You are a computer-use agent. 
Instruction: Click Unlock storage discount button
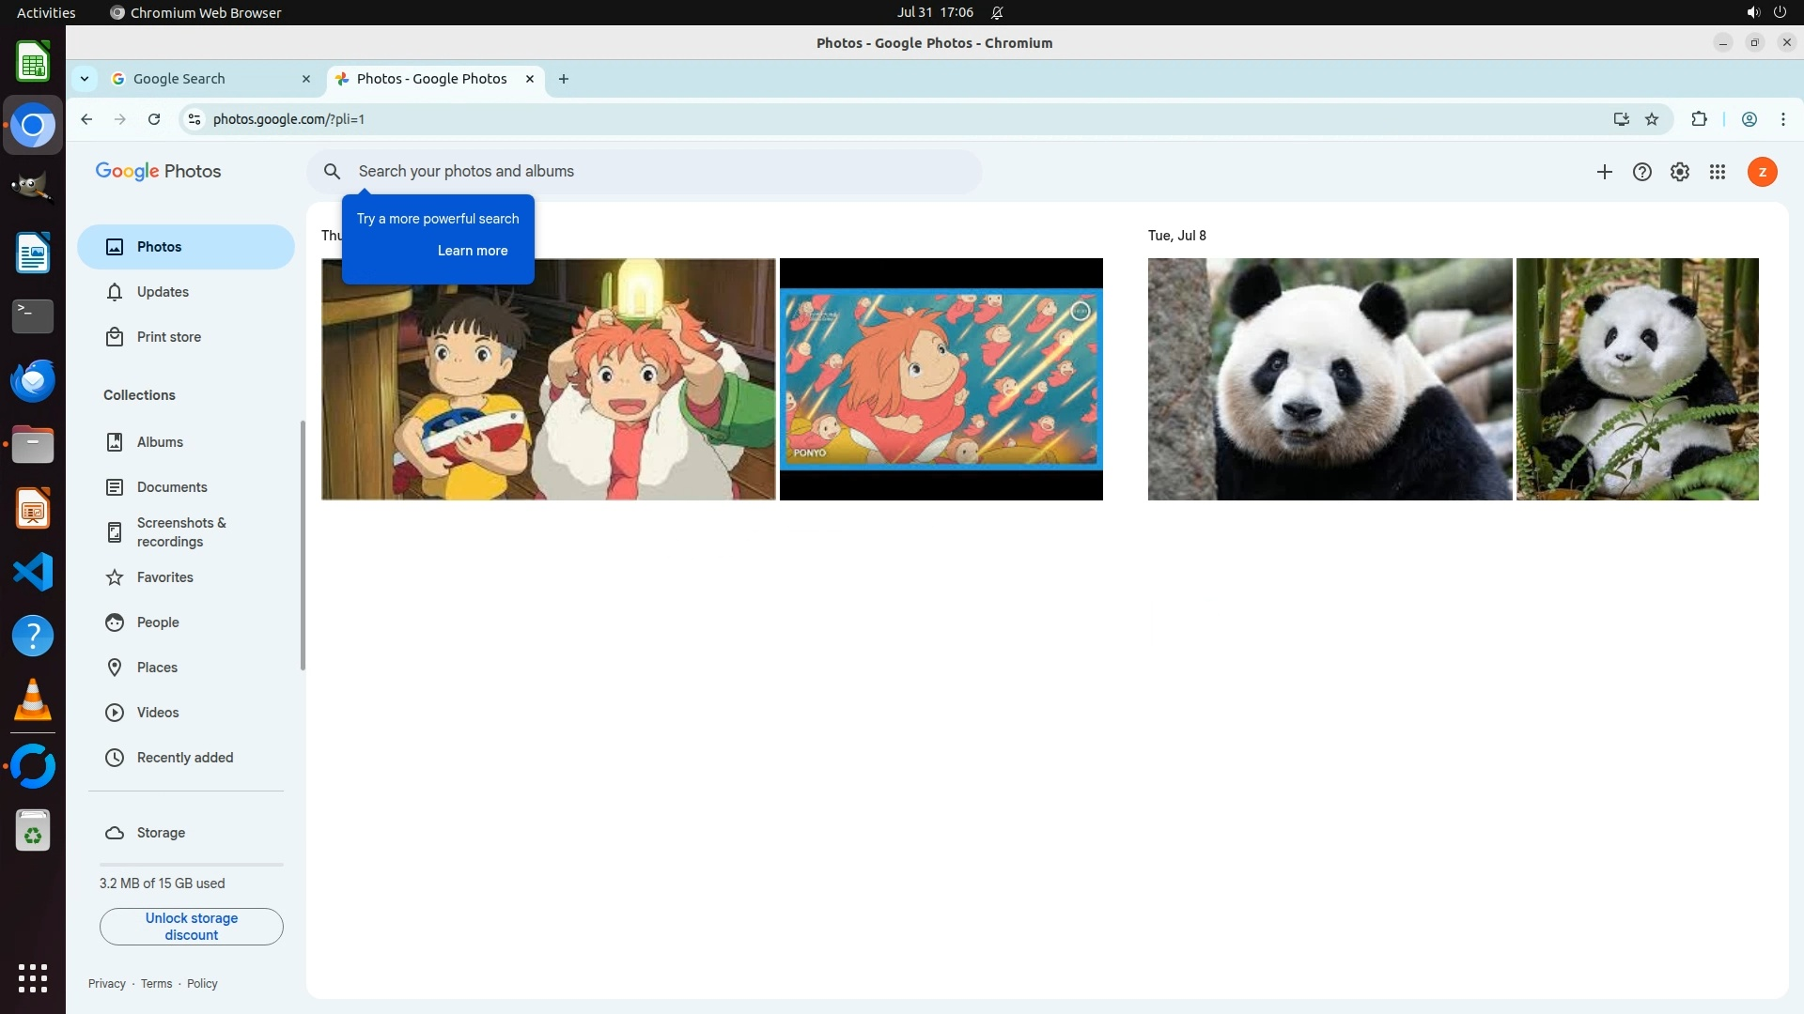191,927
